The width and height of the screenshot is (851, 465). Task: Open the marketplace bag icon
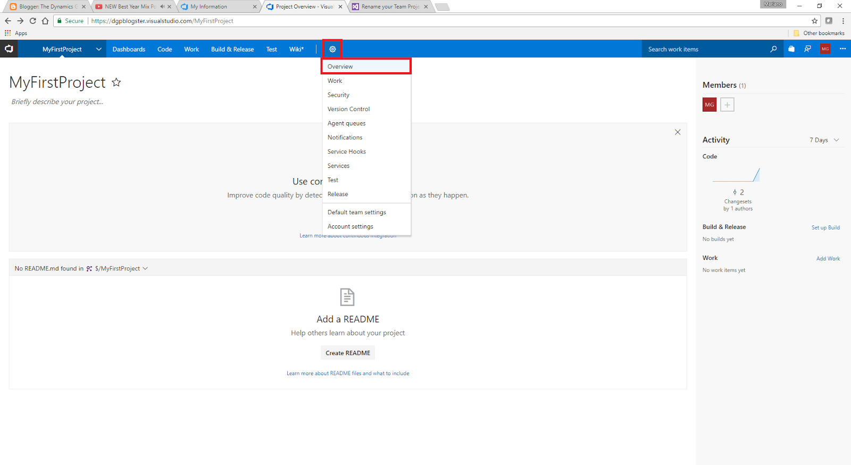pyautogui.click(x=791, y=49)
